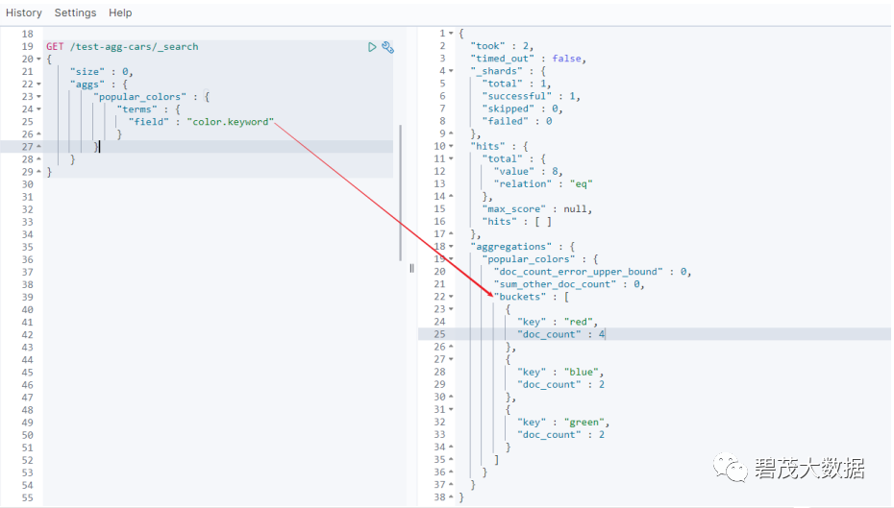Collapse "hits" fold at response line 10
894x508 pixels.
(x=451, y=146)
